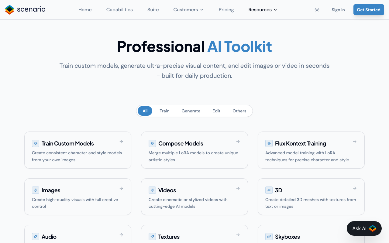Expand the Customers dropdown menu
Viewport: 389px width, 243px height.
[188, 10]
